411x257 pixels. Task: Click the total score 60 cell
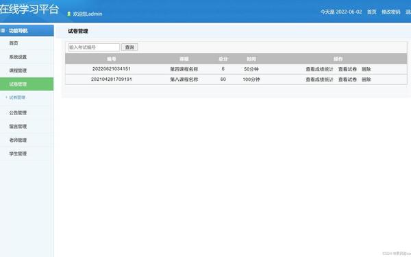tap(223, 79)
